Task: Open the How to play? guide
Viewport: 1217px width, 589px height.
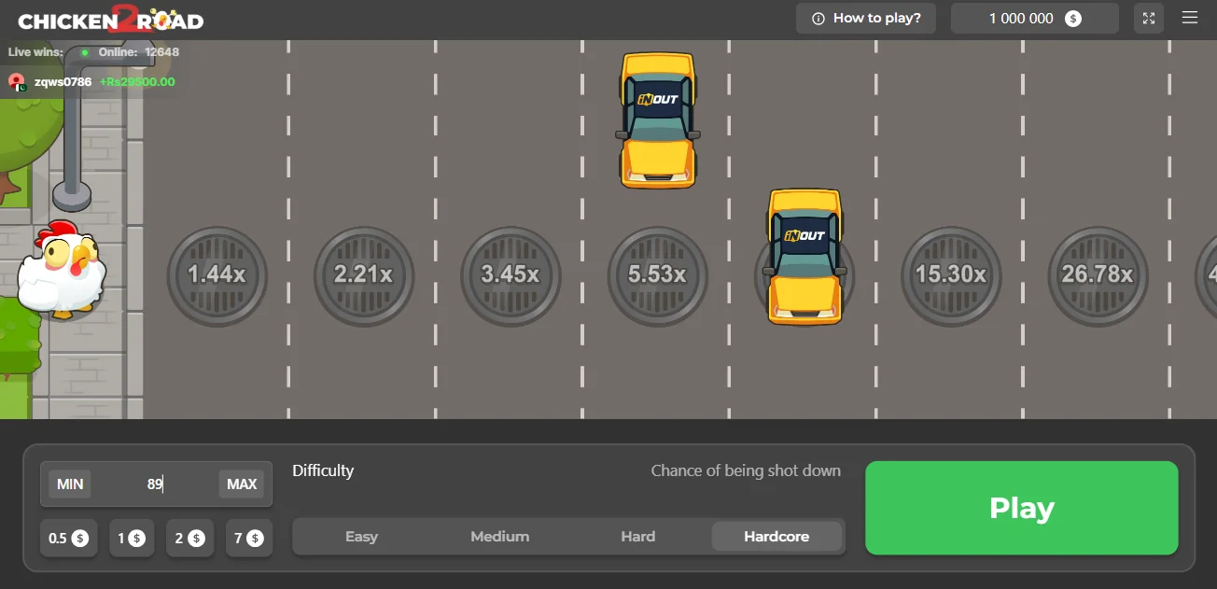Action: click(x=866, y=18)
